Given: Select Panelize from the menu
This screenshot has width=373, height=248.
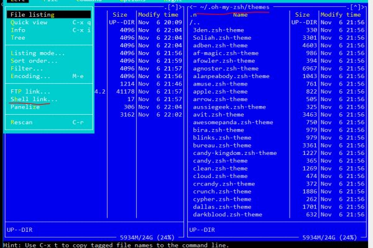Looking at the screenshot, I should tap(25, 107).
